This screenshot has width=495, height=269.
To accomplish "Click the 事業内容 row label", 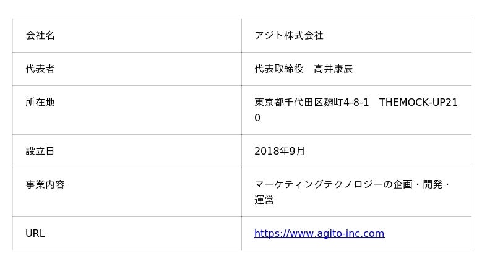I will coord(45,185).
